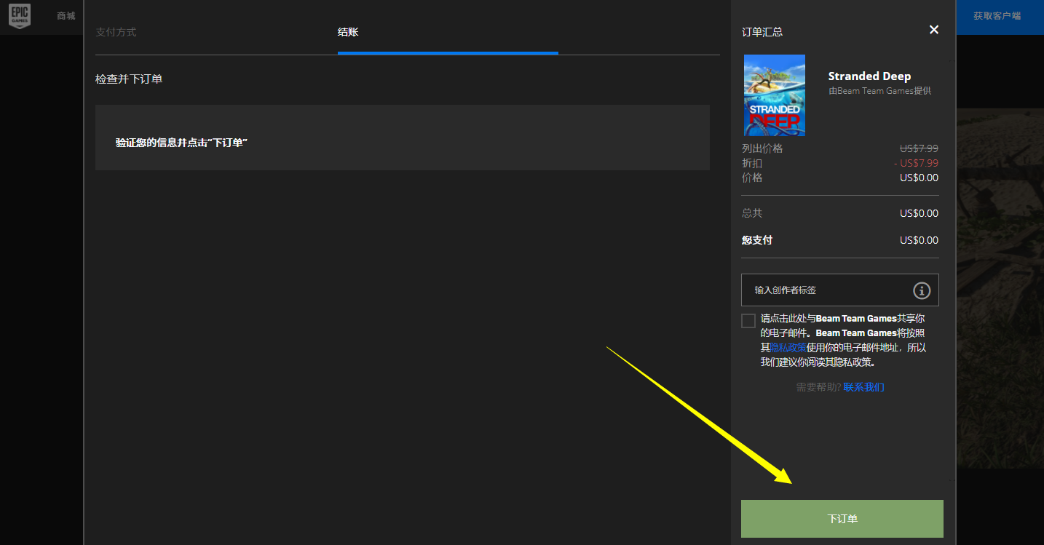The height and width of the screenshot is (545, 1044).
Task: Check the share email with Beam Team Games box
Action: pyautogui.click(x=748, y=321)
